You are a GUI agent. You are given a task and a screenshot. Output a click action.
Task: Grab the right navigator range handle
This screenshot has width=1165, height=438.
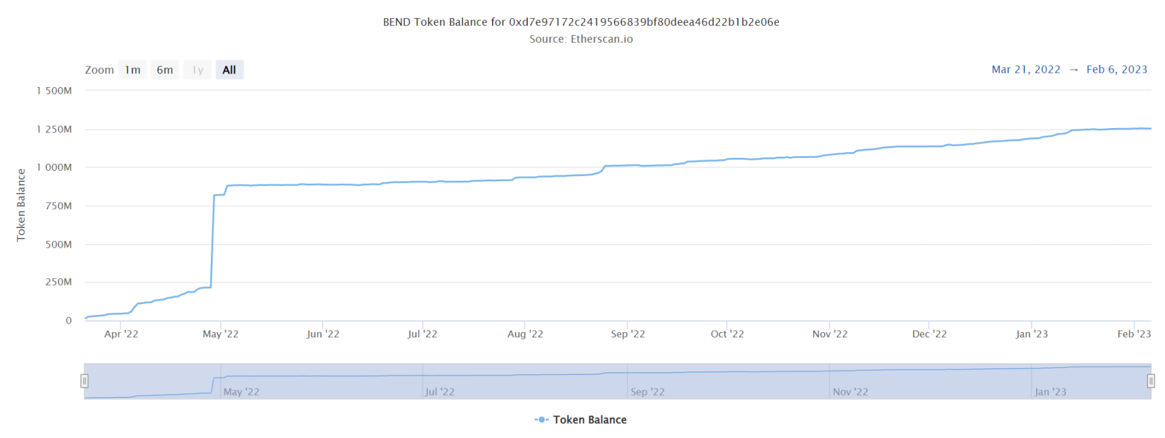tap(1151, 381)
